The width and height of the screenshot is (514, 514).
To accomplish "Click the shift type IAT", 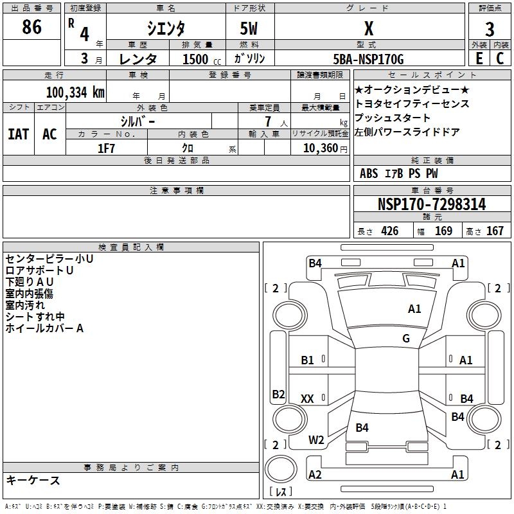I will pyautogui.click(x=19, y=134).
